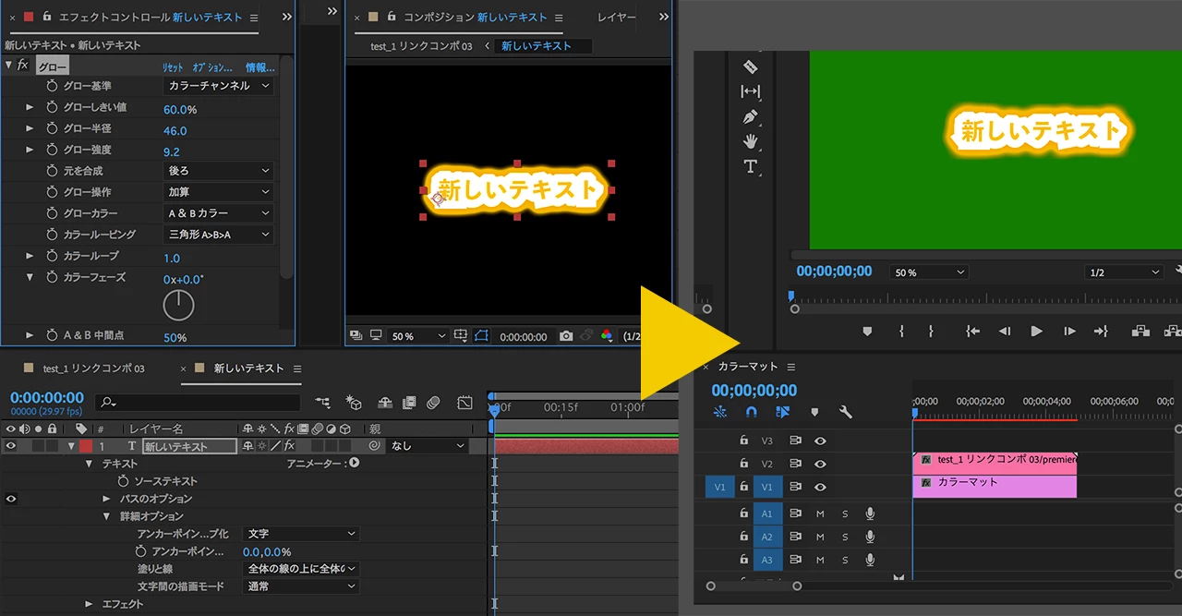Toggle stopwatch for グロー強度
The width and height of the screenshot is (1182, 616).
[x=53, y=150]
